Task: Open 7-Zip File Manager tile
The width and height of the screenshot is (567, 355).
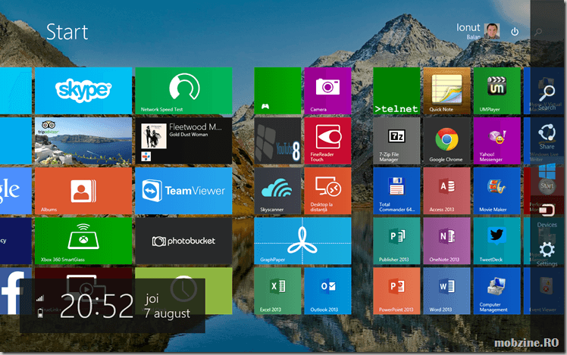Action: [x=396, y=140]
